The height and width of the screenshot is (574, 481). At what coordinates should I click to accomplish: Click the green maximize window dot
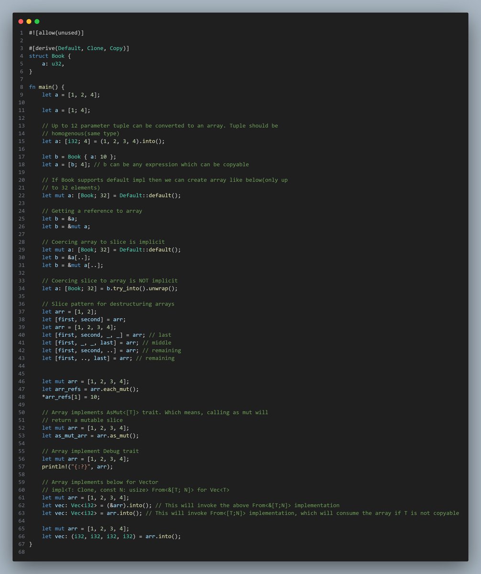pos(37,22)
